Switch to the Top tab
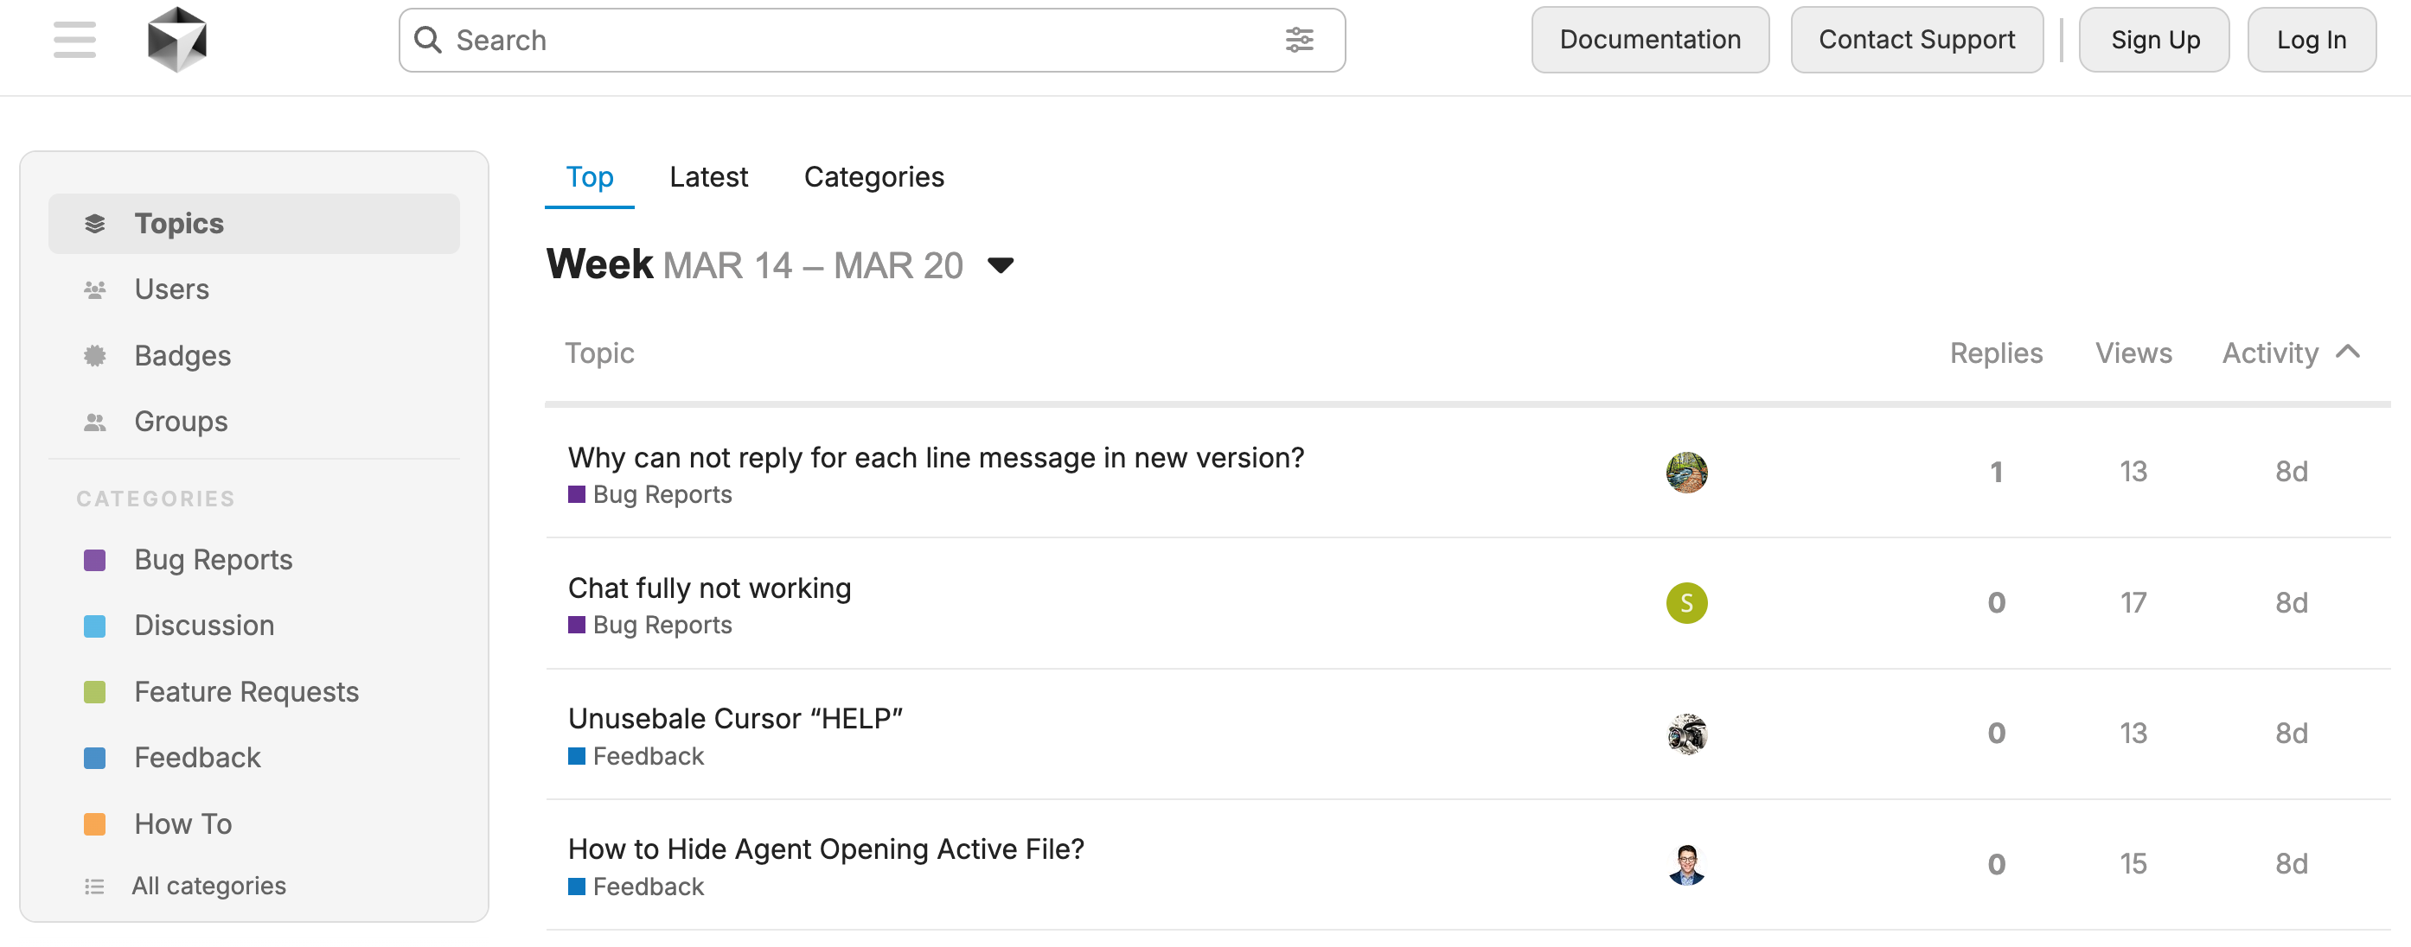This screenshot has height=947, width=2411. click(590, 176)
